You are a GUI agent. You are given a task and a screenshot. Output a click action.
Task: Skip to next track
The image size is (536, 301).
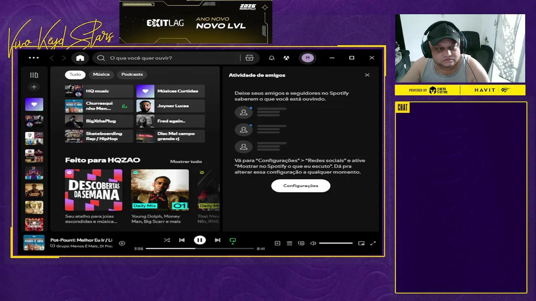click(217, 240)
